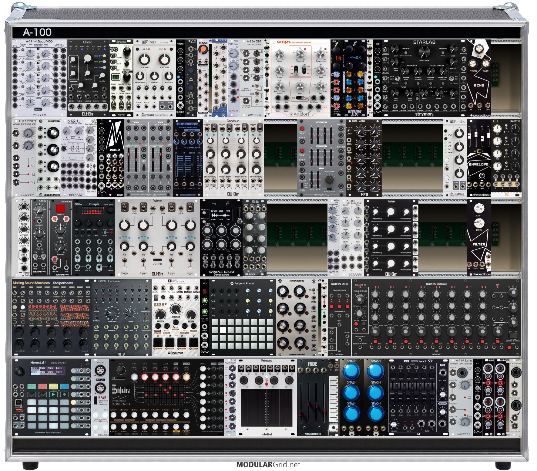
Task: Select the Mutable Instruments Peaks module
Action: (455, 158)
